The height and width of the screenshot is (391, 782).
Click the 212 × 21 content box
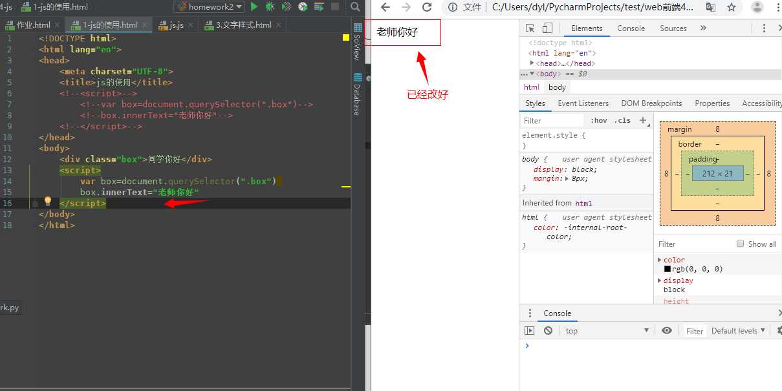[x=717, y=173]
